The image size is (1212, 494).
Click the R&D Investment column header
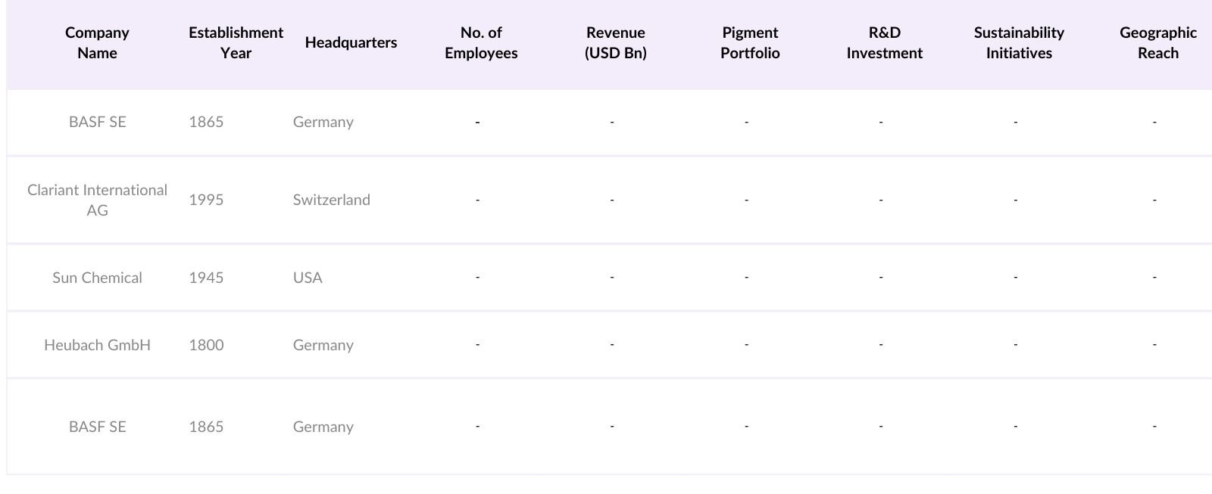pyautogui.click(x=884, y=43)
